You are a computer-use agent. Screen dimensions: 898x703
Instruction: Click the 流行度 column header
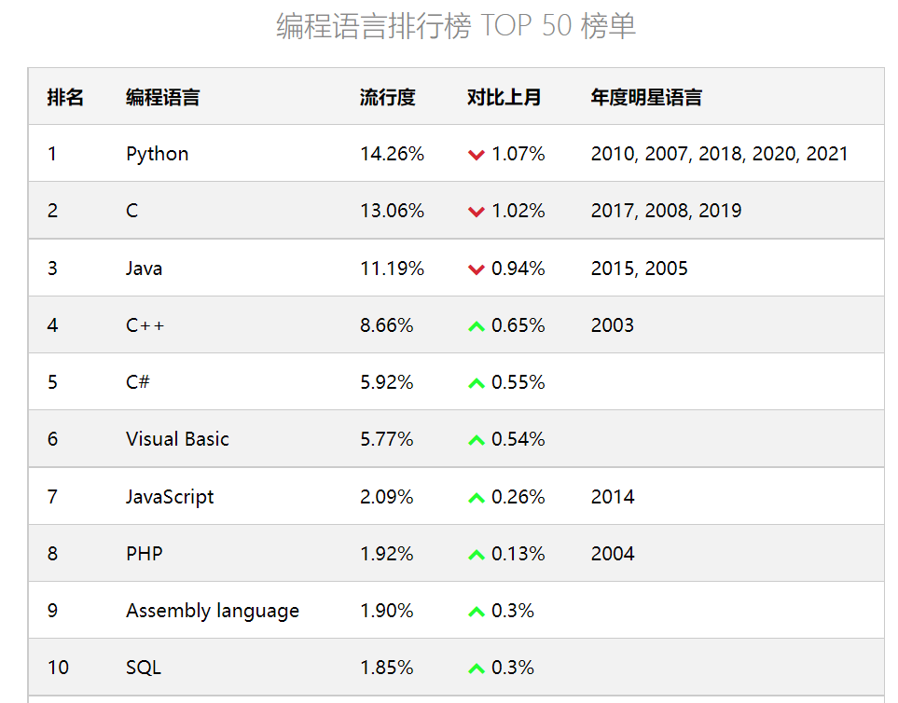click(x=388, y=97)
